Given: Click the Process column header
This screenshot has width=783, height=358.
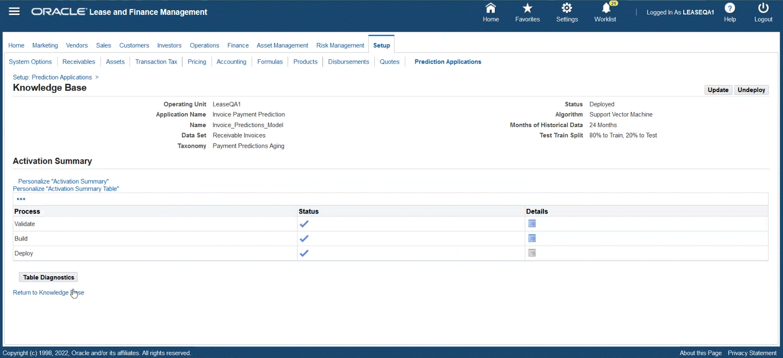Looking at the screenshot, I should pos(27,211).
